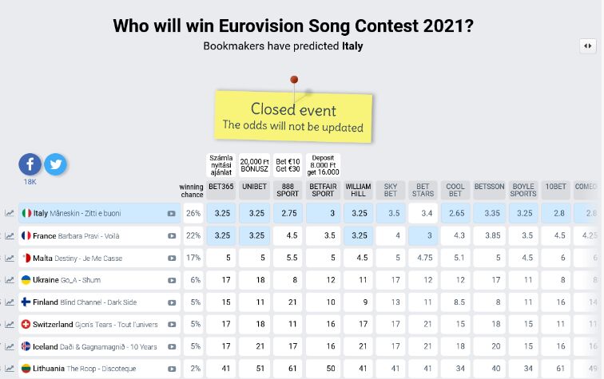The image size is (604, 379).
Task: Select the William Hill bookmaker column header
Action: [x=359, y=190]
